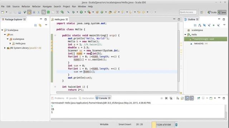Click the Pin Console icon
This screenshot has height=128, width=229.
pos(199,98)
